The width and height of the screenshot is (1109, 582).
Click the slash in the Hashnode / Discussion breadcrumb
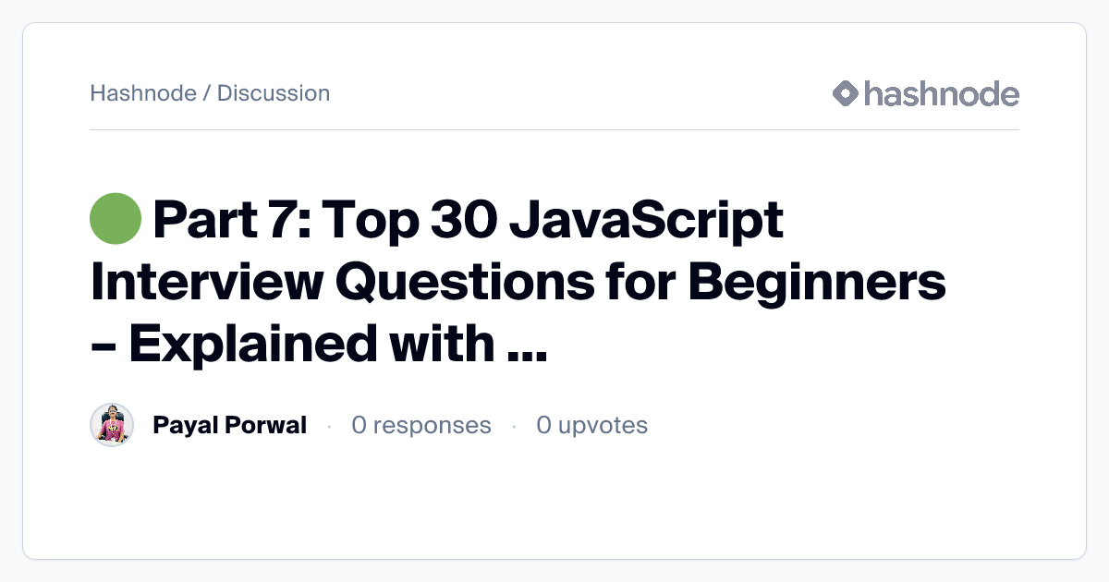[x=206, y=93]
